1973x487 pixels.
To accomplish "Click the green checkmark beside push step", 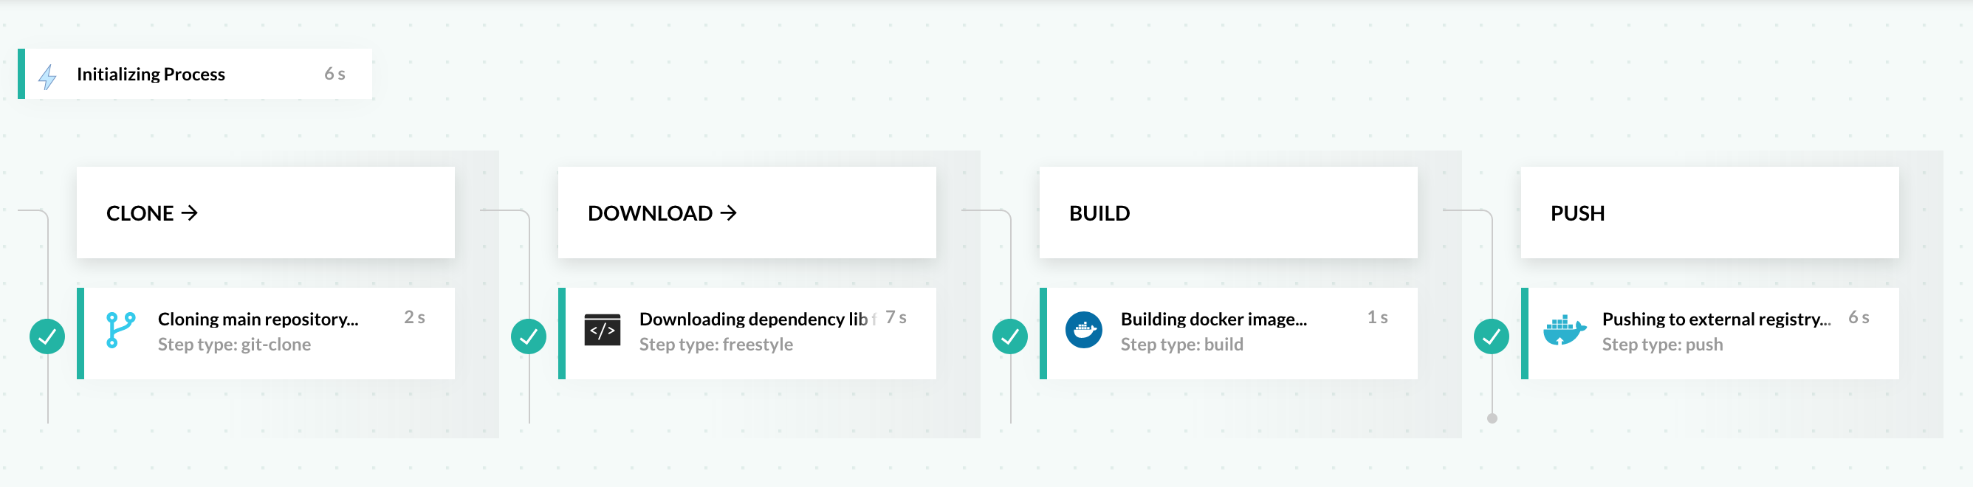I will (1491, 336).
